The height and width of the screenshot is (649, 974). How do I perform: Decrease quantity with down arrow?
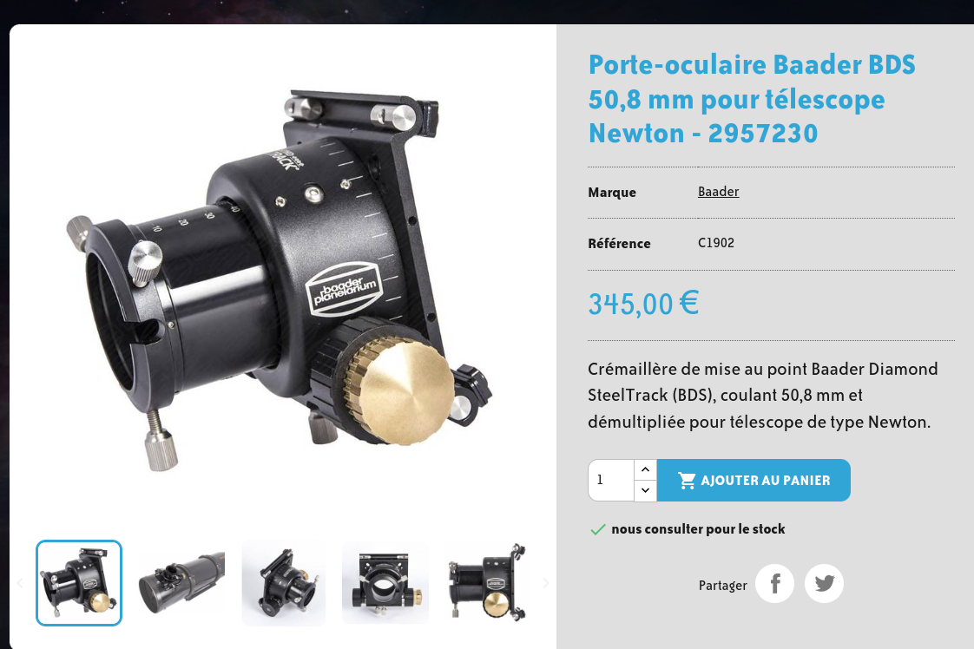[x=645, y=490]
